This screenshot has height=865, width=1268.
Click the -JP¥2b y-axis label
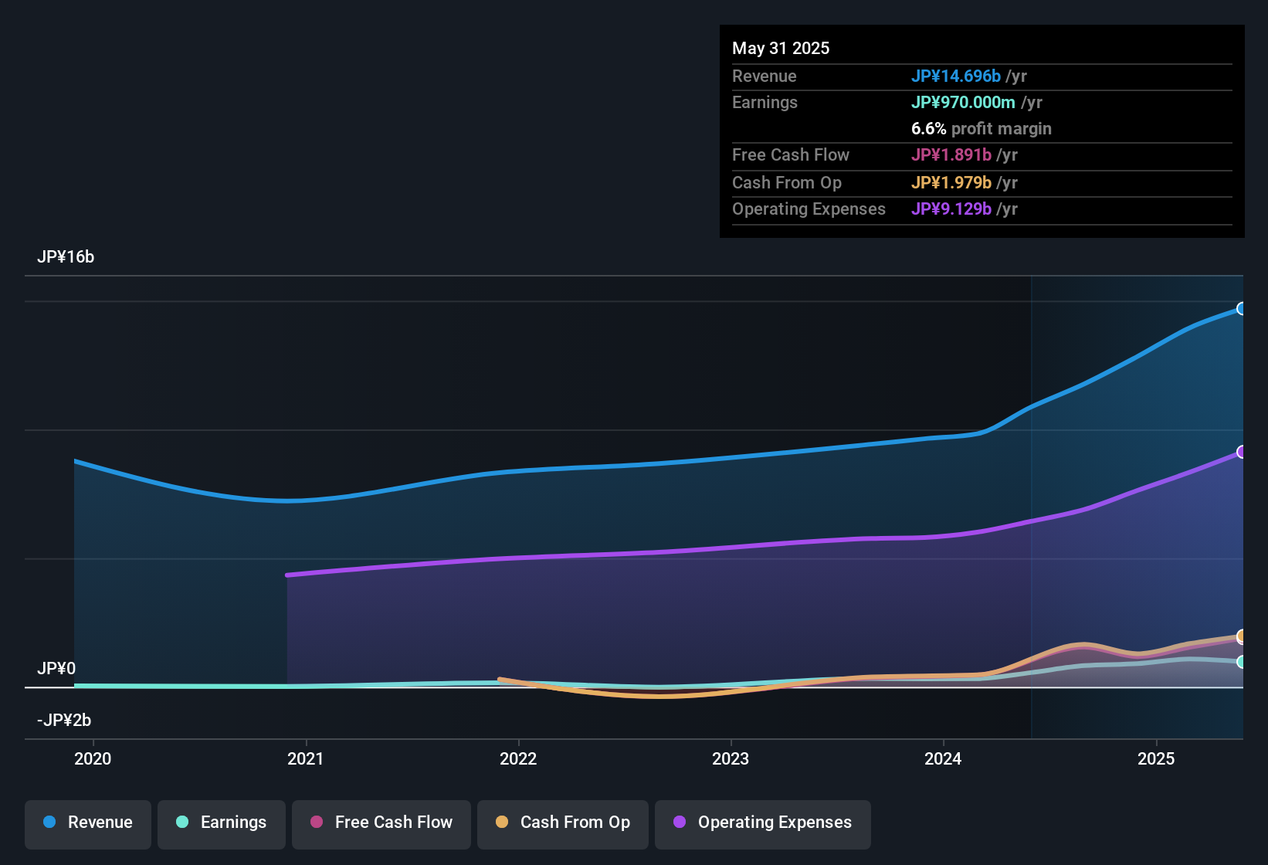pos(64,721)
